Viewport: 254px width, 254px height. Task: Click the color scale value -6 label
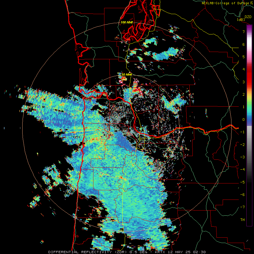242,195
